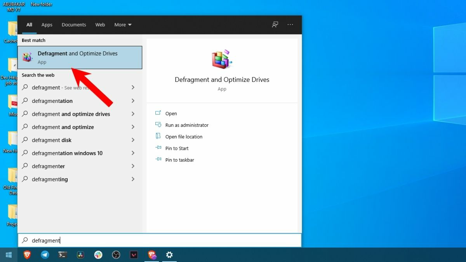Viewport: 466px width, 262px height.
Task: Click 'Defragment and Optimize Drives' title in preview pane
Action: tap(222, 80)
